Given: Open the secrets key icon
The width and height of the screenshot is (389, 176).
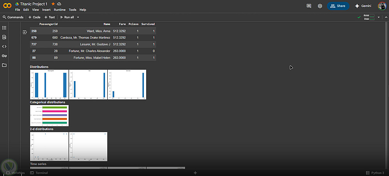Looking at the screenshot, I should [4, 56].
